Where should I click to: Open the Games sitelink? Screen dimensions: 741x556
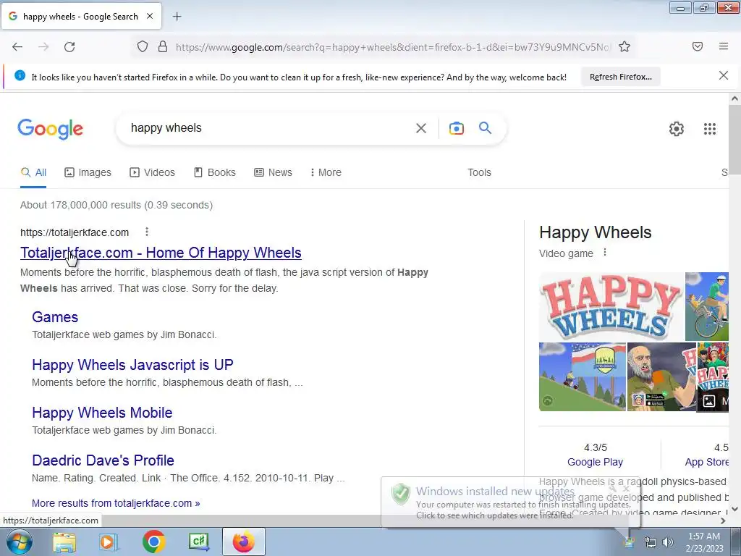[55, 317]
